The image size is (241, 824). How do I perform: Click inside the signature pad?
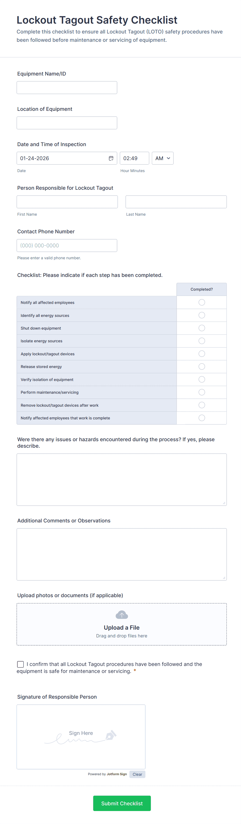coord(81,736)
